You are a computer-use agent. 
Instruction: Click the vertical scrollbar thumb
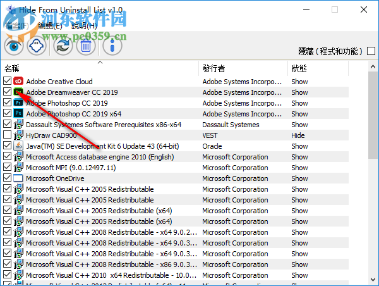click(373, 115)
